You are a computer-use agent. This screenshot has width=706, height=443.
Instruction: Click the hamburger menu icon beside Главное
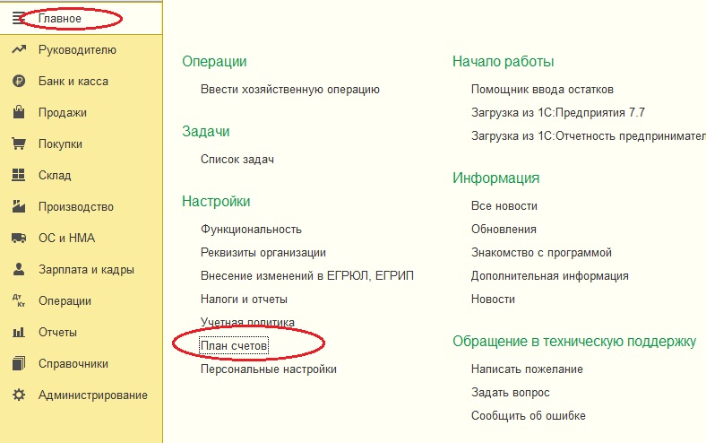click(x=18, y=19)
